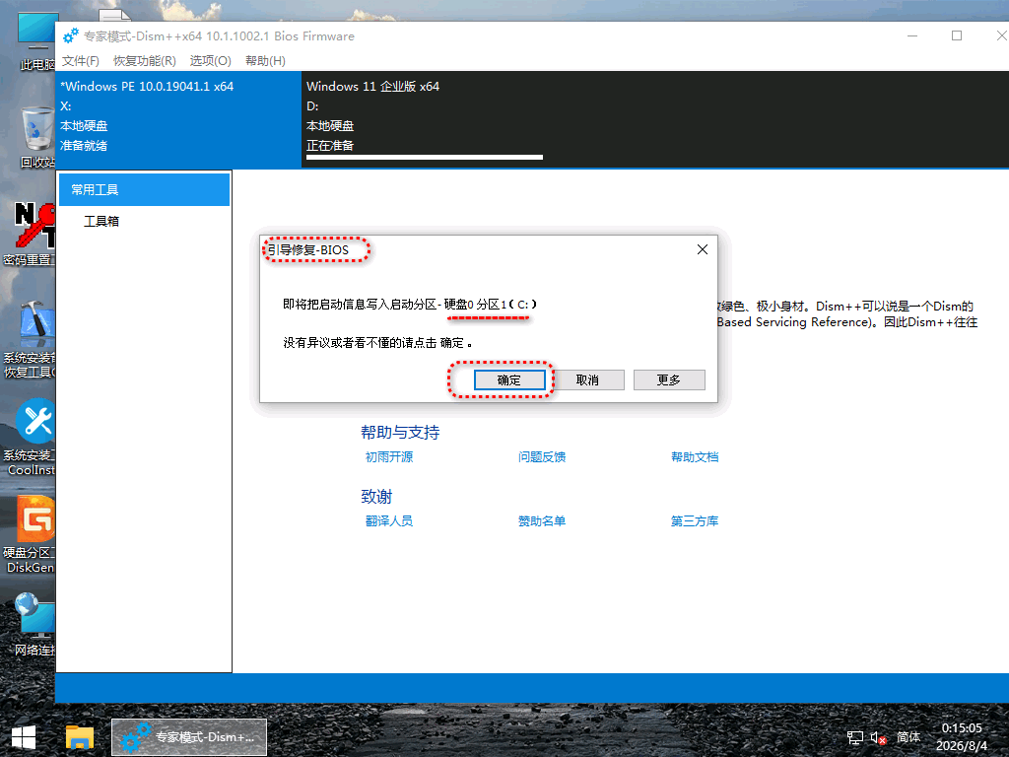Select 工具箱 in the sidebar

(101, 222)
